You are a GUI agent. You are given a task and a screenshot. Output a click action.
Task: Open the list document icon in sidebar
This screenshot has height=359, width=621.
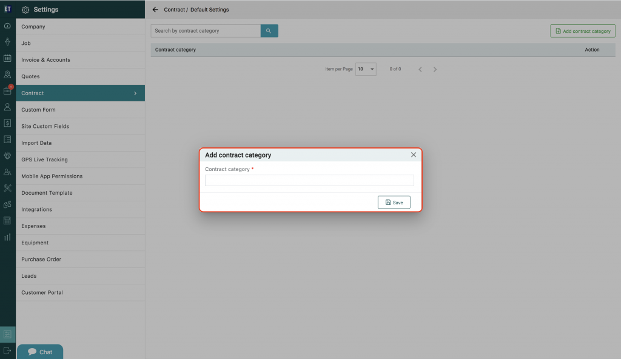click(x=7, y=139)
